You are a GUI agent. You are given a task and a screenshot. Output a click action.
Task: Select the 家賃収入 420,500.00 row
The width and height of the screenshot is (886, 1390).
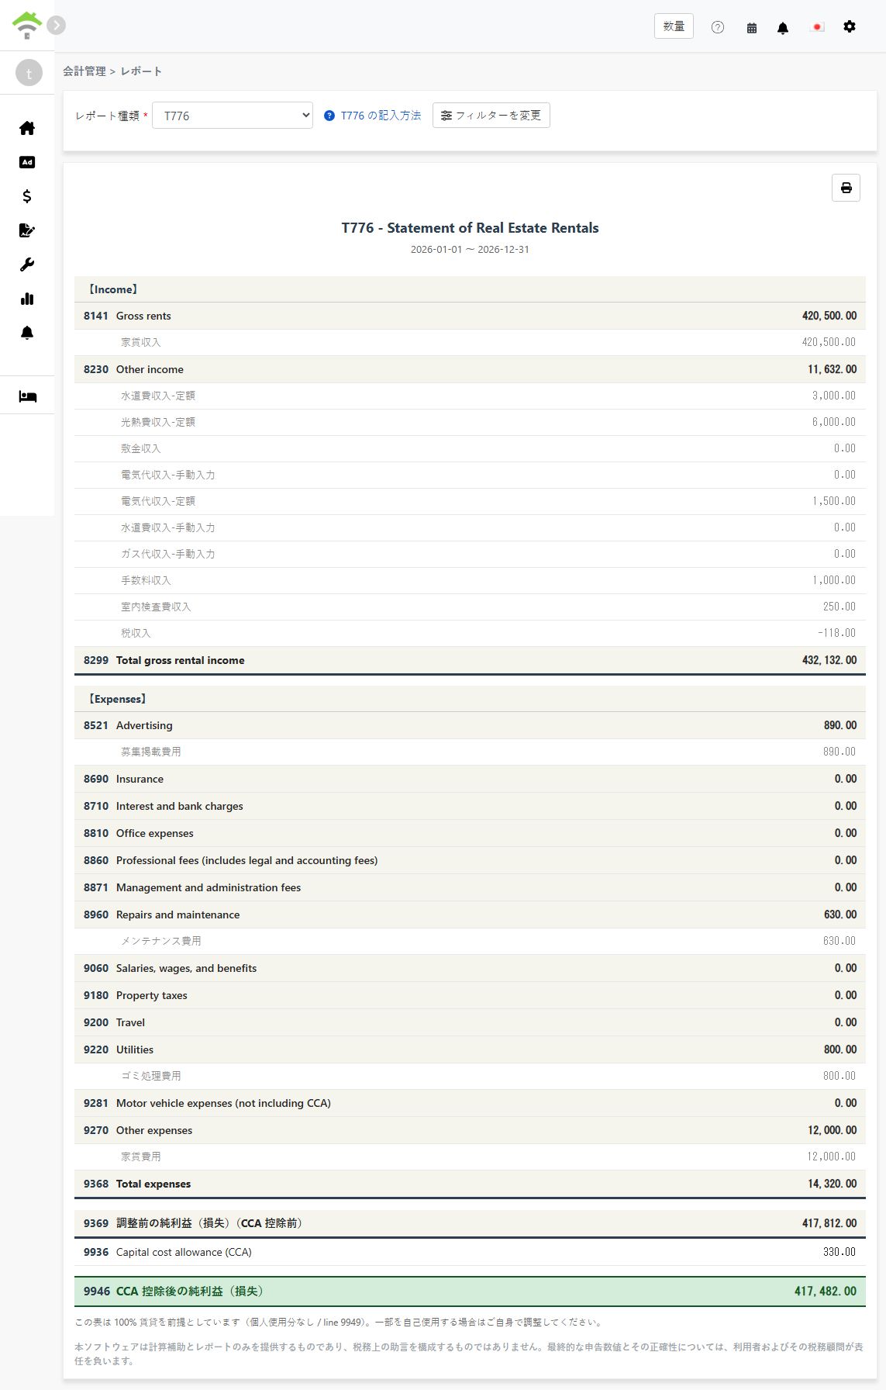(470, 342)
